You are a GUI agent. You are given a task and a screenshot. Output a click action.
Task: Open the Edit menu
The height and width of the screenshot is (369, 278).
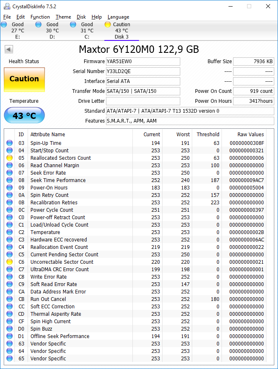click(x=21, y=17)
